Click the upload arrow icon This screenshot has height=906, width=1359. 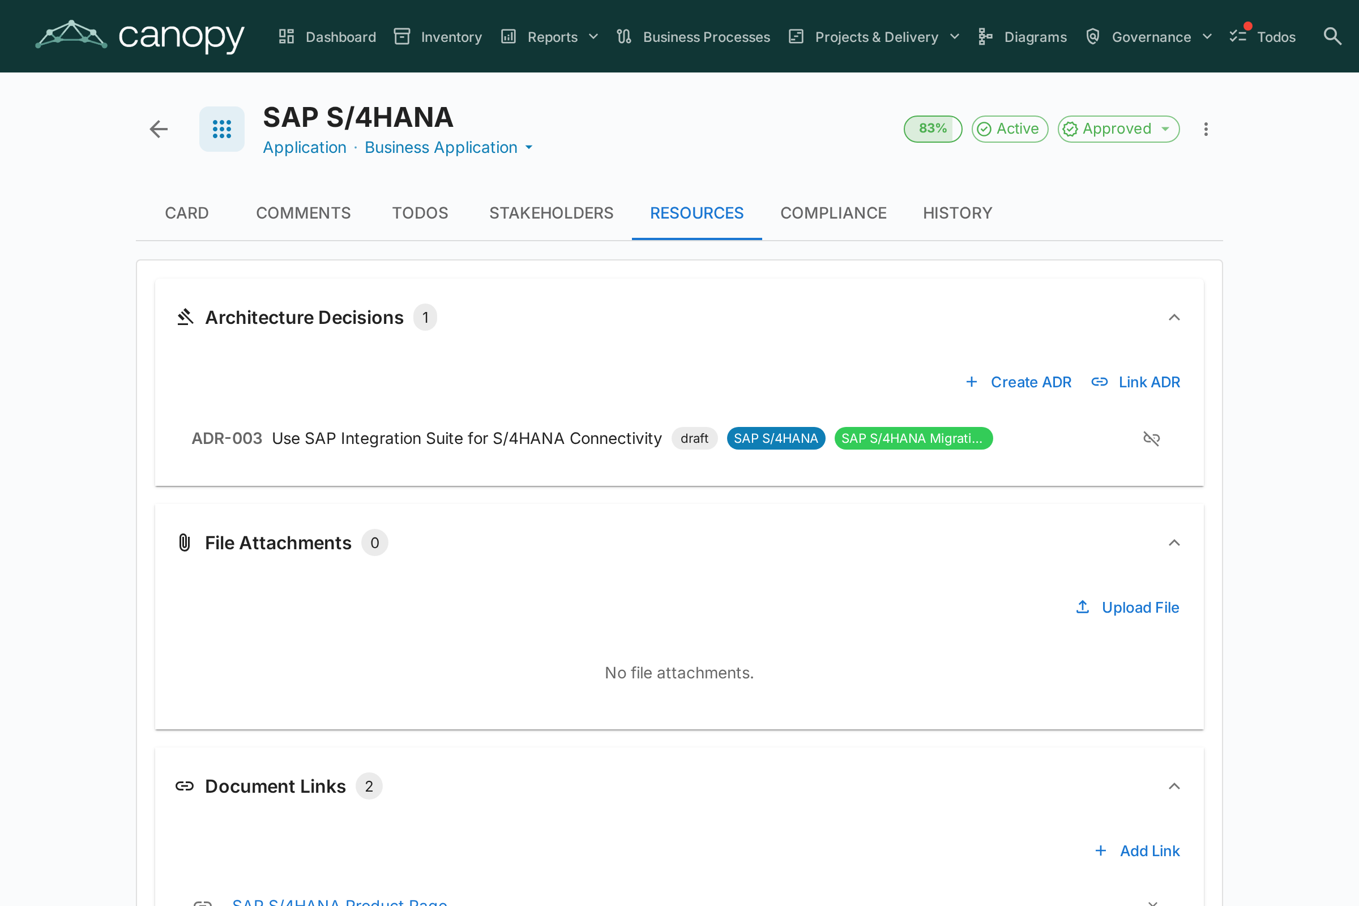tap(1083, 606)
